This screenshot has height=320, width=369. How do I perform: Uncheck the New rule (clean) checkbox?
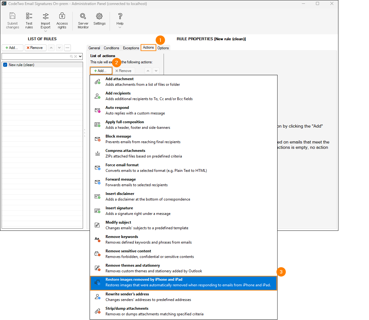click(5, 65)
